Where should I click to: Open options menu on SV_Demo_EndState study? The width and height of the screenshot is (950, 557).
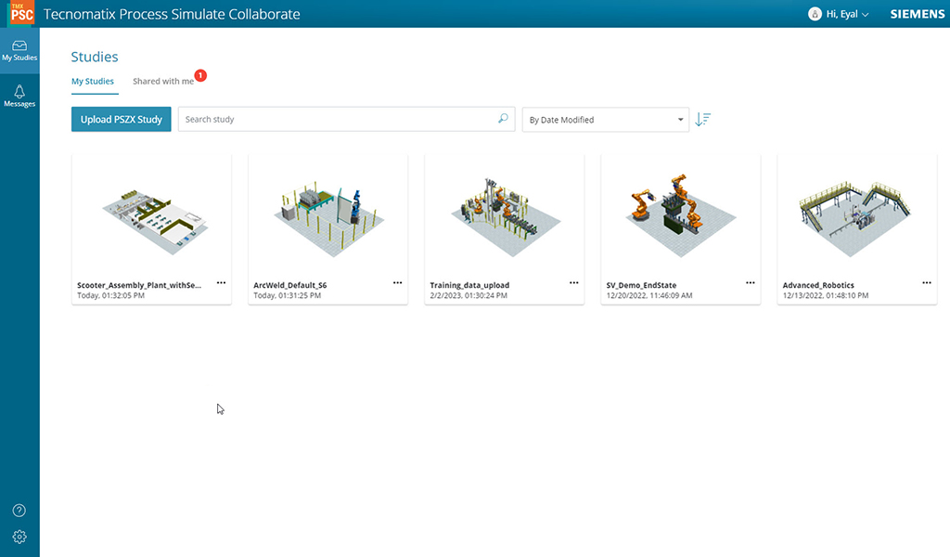click(750, 283)
